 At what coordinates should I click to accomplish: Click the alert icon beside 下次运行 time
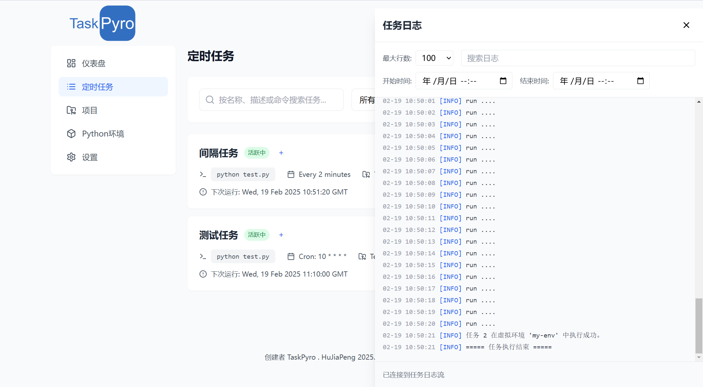tap(203, 192)
